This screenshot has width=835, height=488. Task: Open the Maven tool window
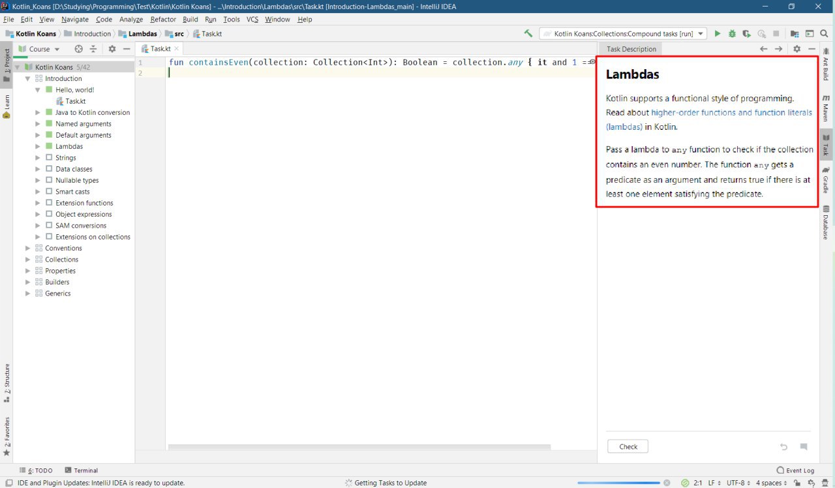click(x=826, y=108)
